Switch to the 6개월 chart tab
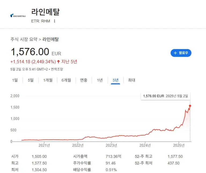The height and width of the screenshot is (173, 206). coord(66,80)
